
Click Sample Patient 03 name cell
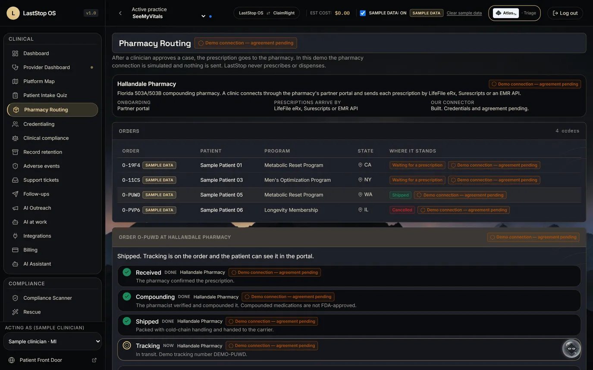click(222, 180)
